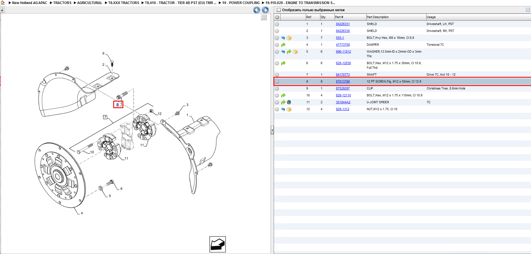The image size is (531, 254).
Task: Toggle the plus selector on SHAFT row
Action: pyautogui.click(x=277, y=75)
